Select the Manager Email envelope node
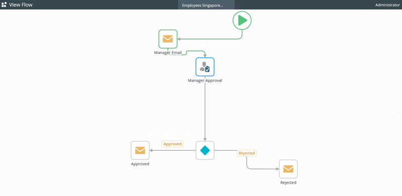The width and height of the screenshot is (402, 196). click(x=168, y=39)
